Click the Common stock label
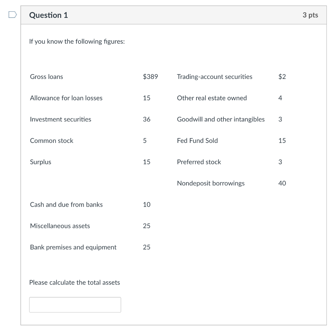The width and height of the screenshot is (333, 330). pos(52,141)
